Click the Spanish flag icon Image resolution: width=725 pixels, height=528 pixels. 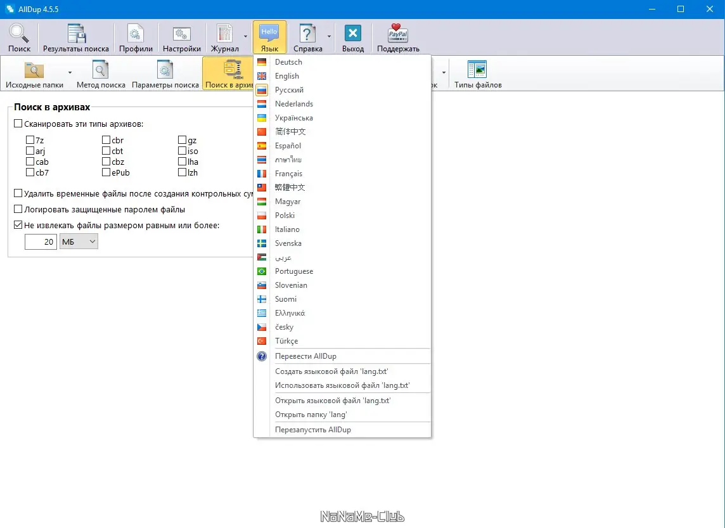[262, 146]
